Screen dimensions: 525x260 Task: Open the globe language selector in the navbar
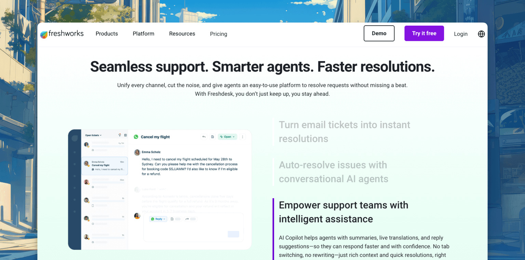click(481, 34)
